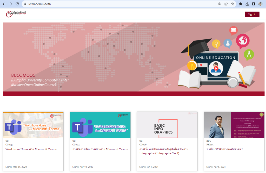
Task: Open the Infographic Tool course title link
Action: pos(164,151)
